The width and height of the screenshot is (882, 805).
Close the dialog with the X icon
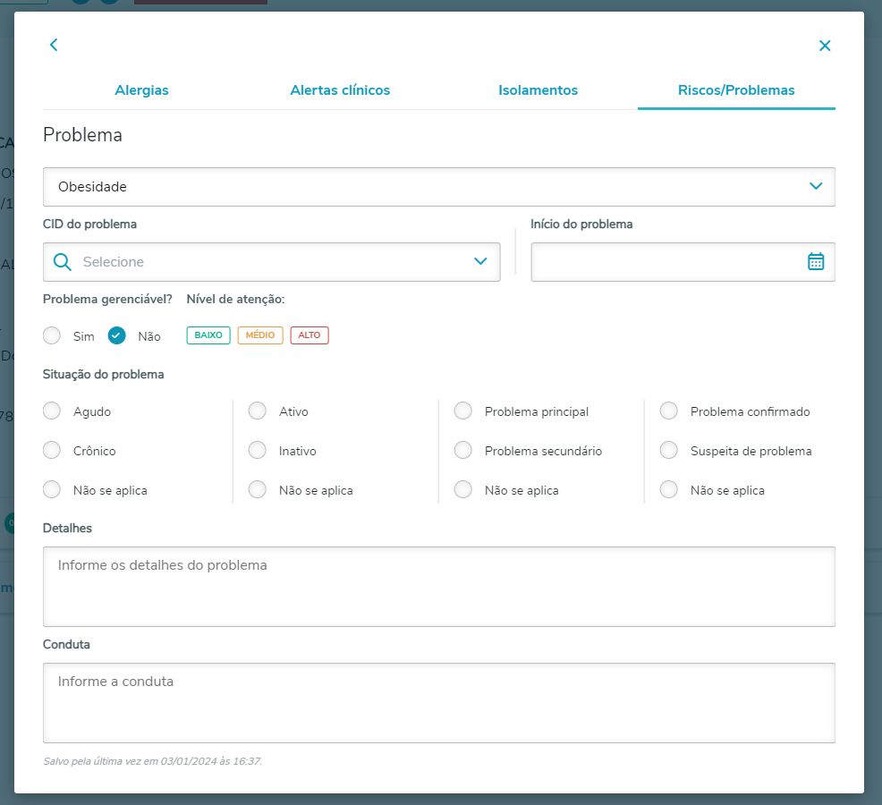click(825, 46)
